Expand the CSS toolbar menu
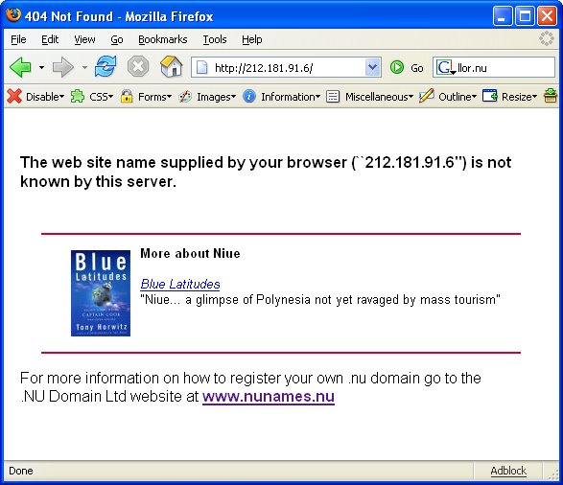Viewport: 563px width, 485px height. click(x=92, y=97)
